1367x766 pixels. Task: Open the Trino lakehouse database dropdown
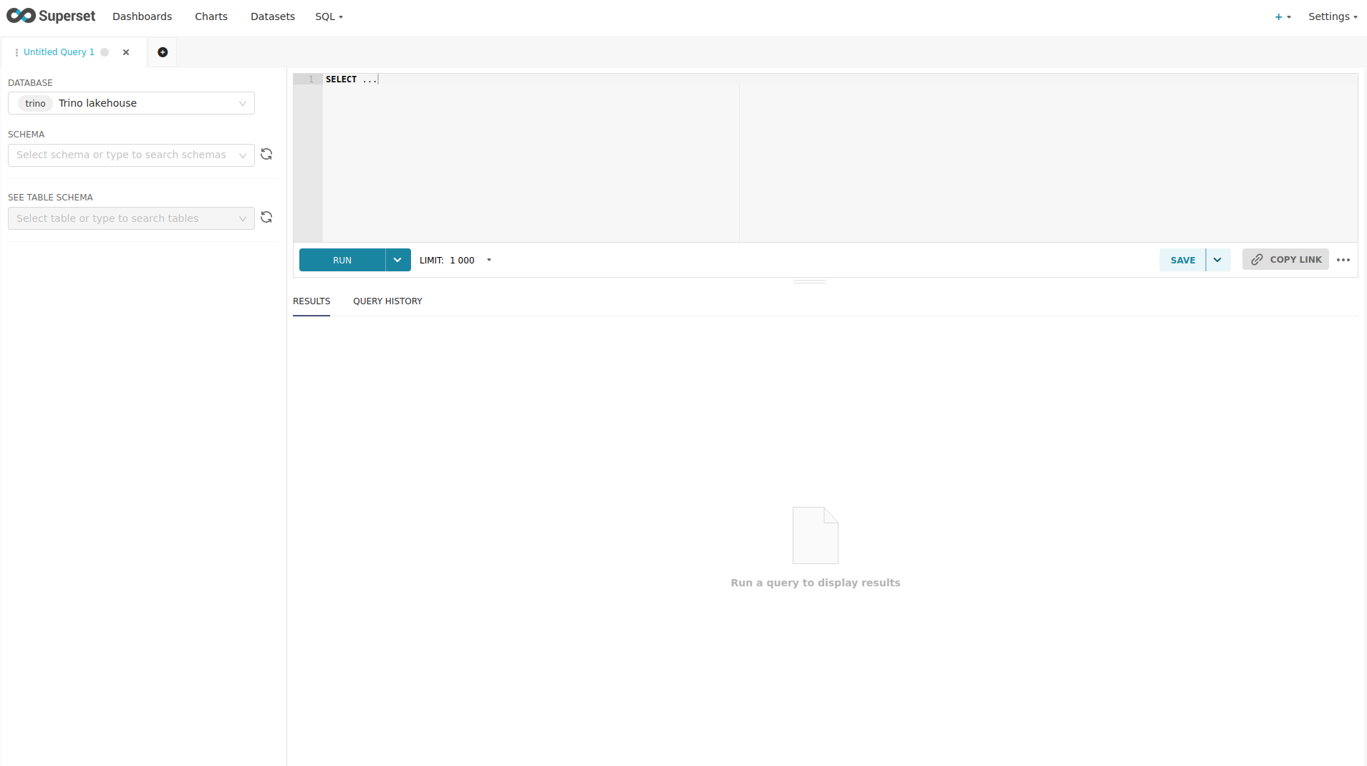(131, 103)
